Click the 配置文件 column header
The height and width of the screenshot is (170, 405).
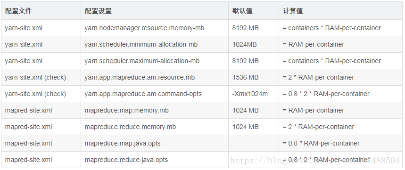tap(18, 11)
